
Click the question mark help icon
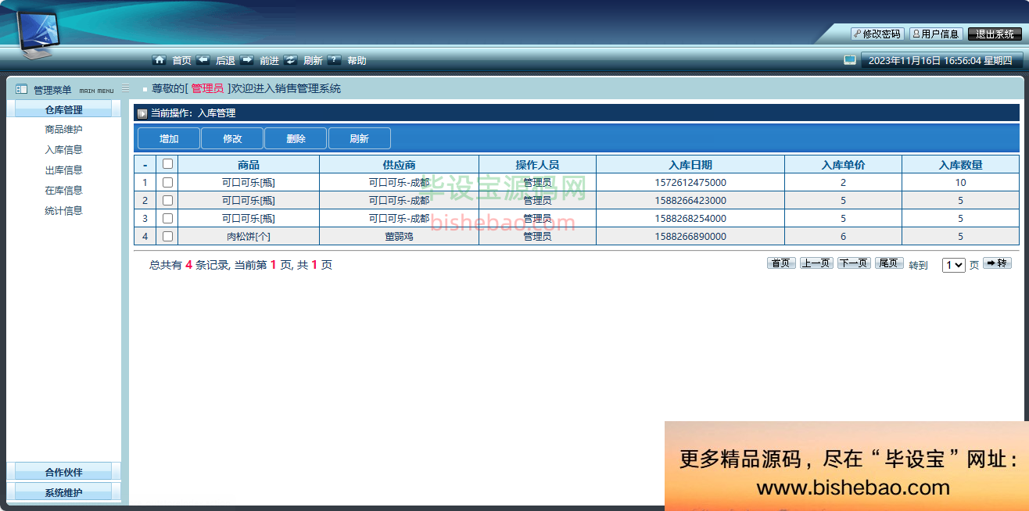pos(335,60)
